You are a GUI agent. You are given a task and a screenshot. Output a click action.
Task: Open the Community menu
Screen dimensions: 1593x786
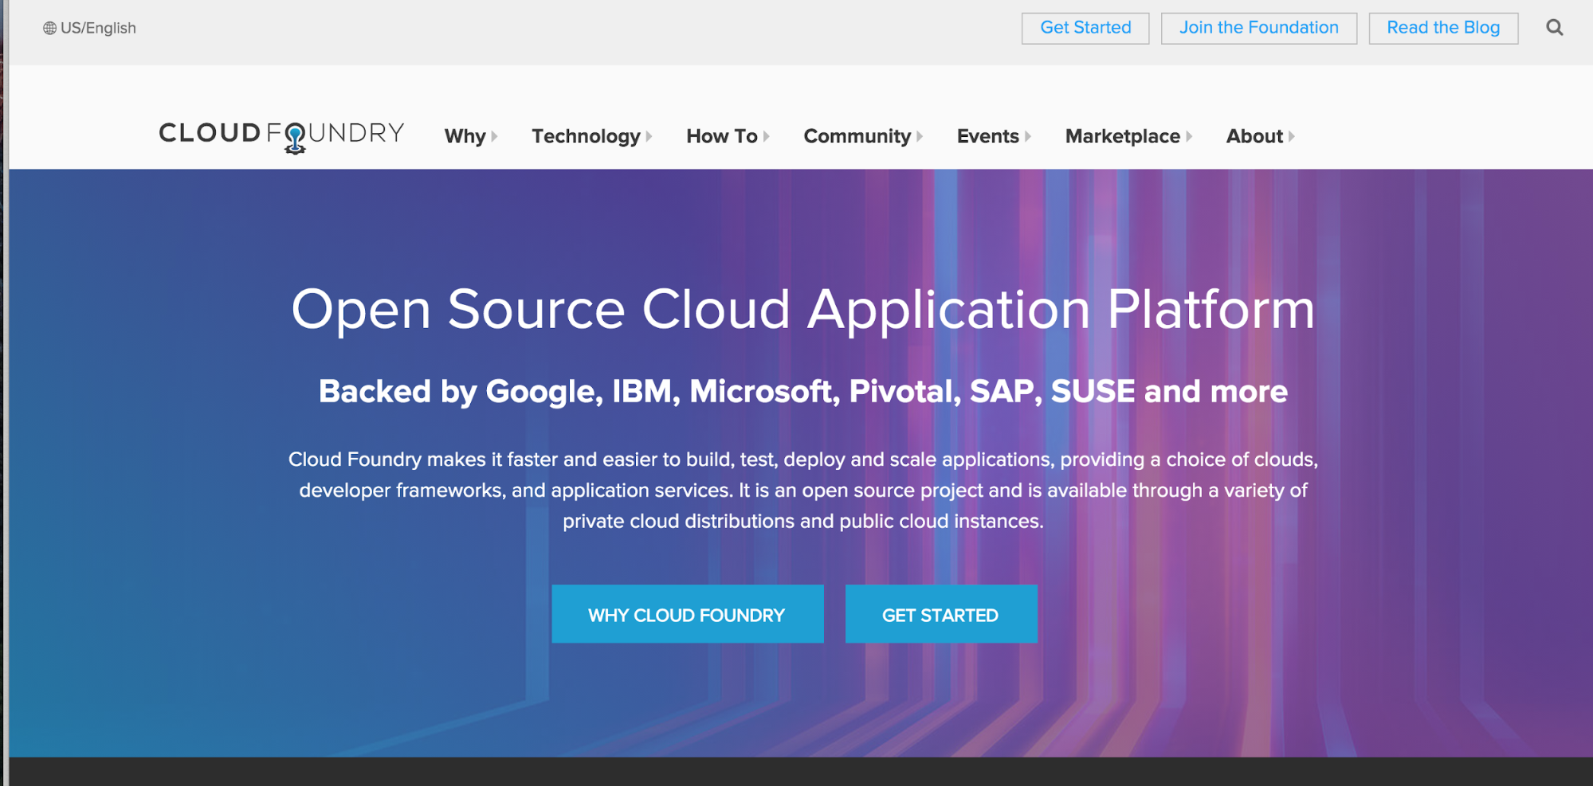(x=857, y=136)
